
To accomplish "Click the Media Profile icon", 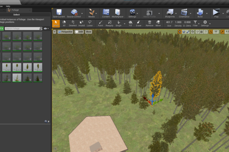I will 149,12.
